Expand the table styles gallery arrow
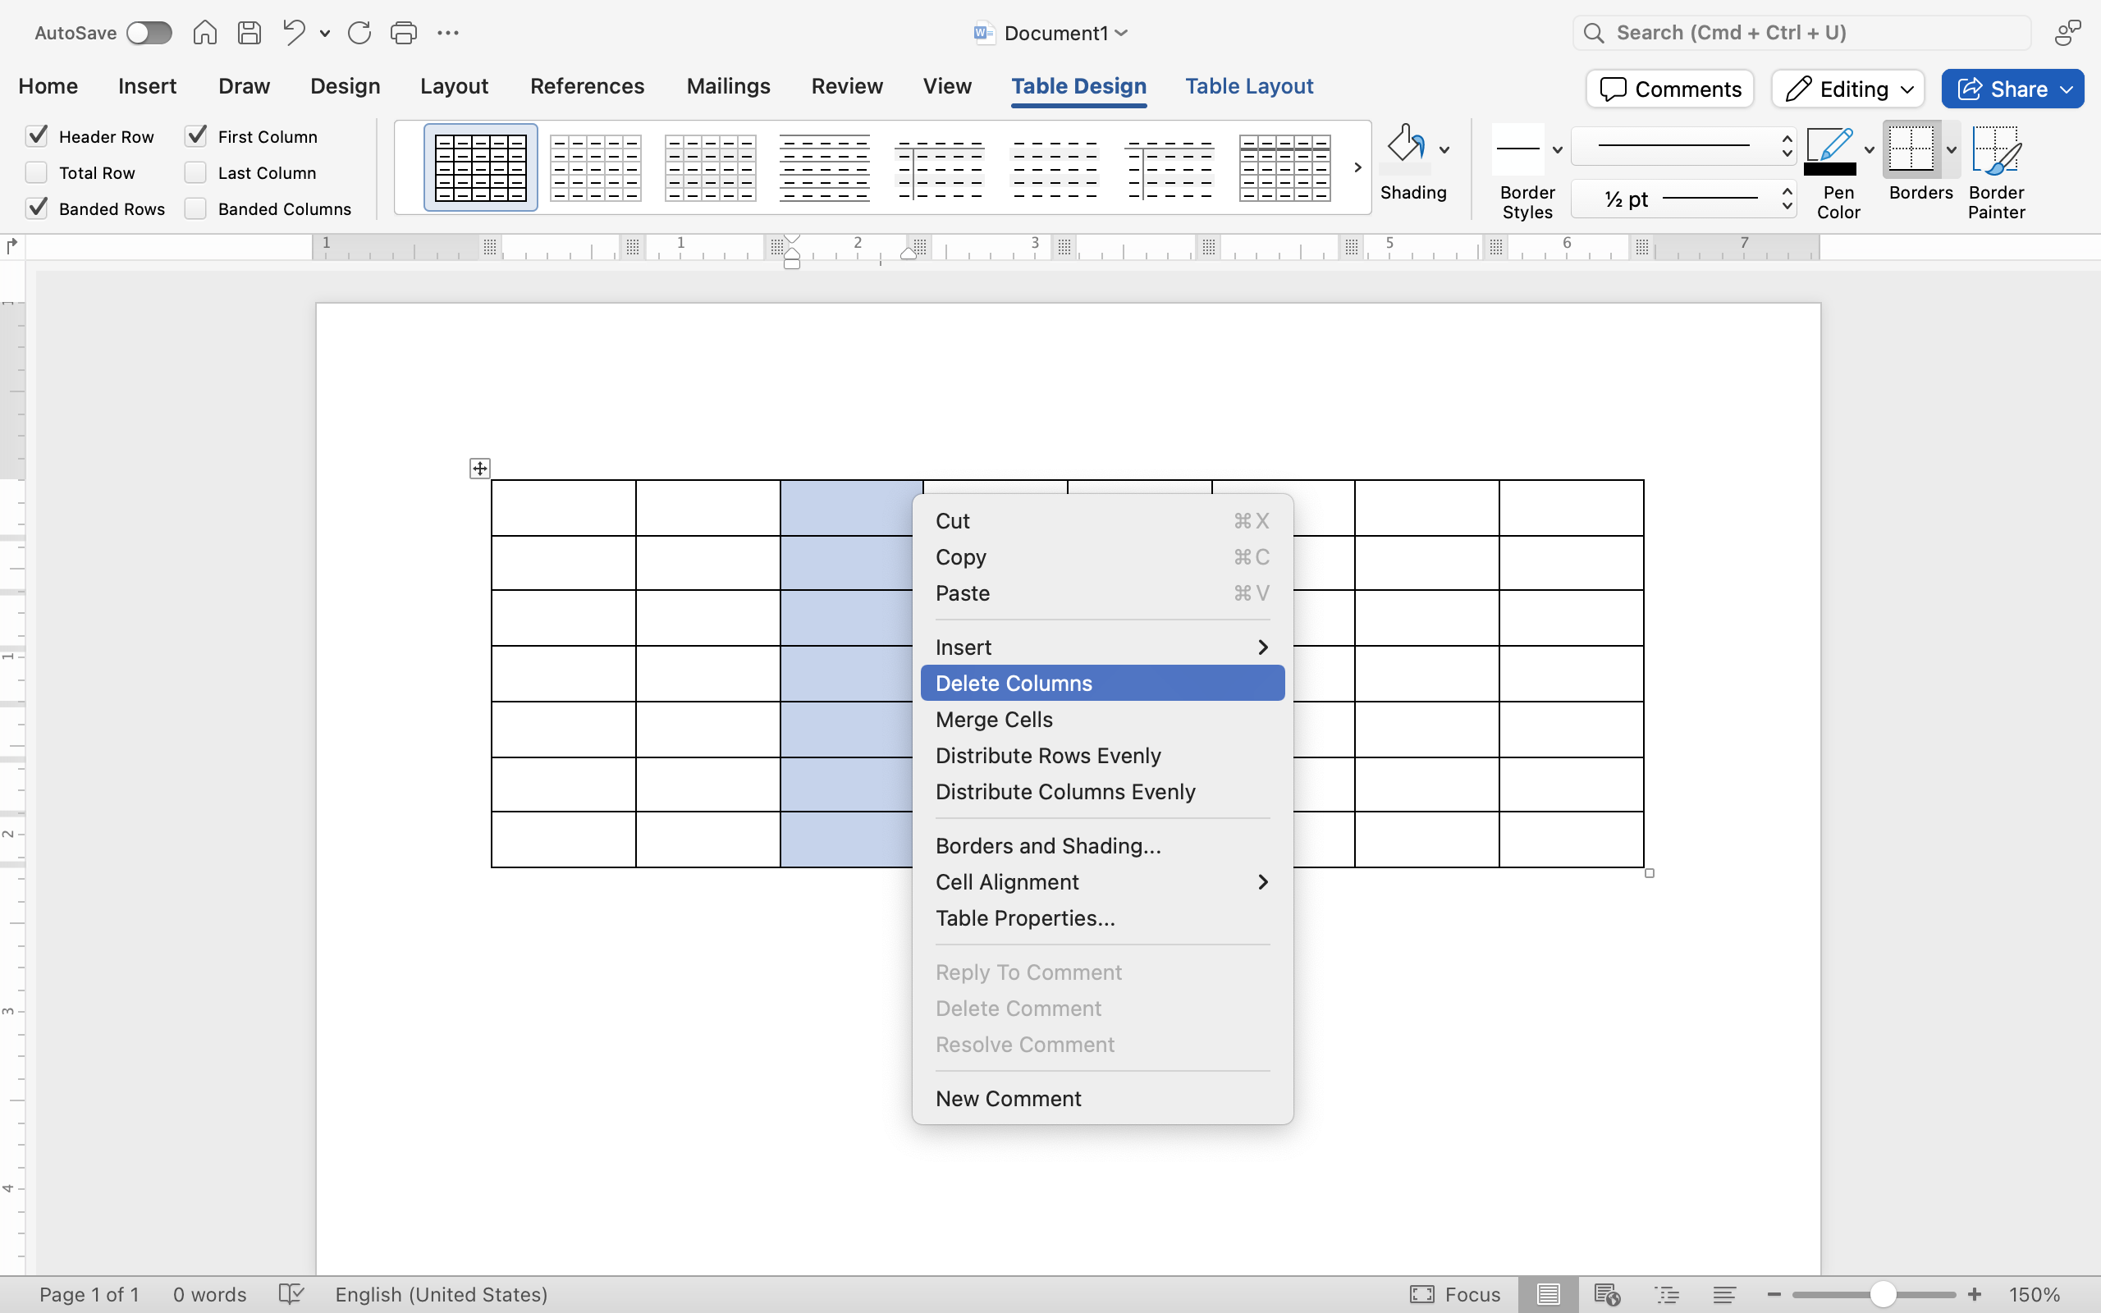The height and width of the screenshot is (1313, 2101). 1357,167
